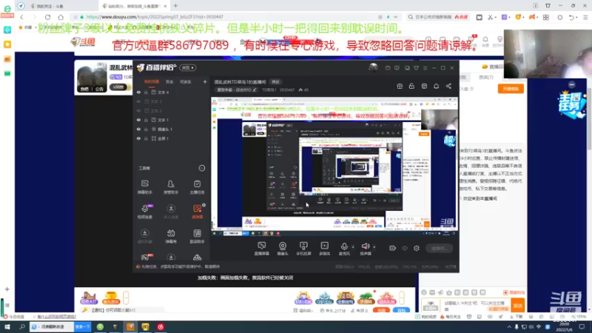Add 多媒体 multimedia source
The width and height of the screenshot is (592, 333).
click(324, 249)
